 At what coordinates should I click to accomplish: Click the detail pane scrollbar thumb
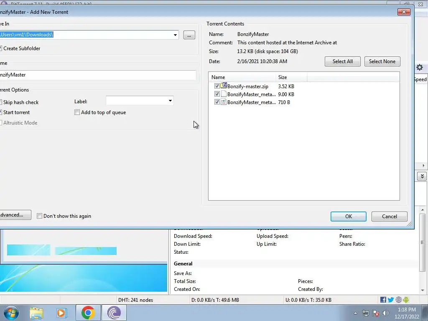pos(422,242)
